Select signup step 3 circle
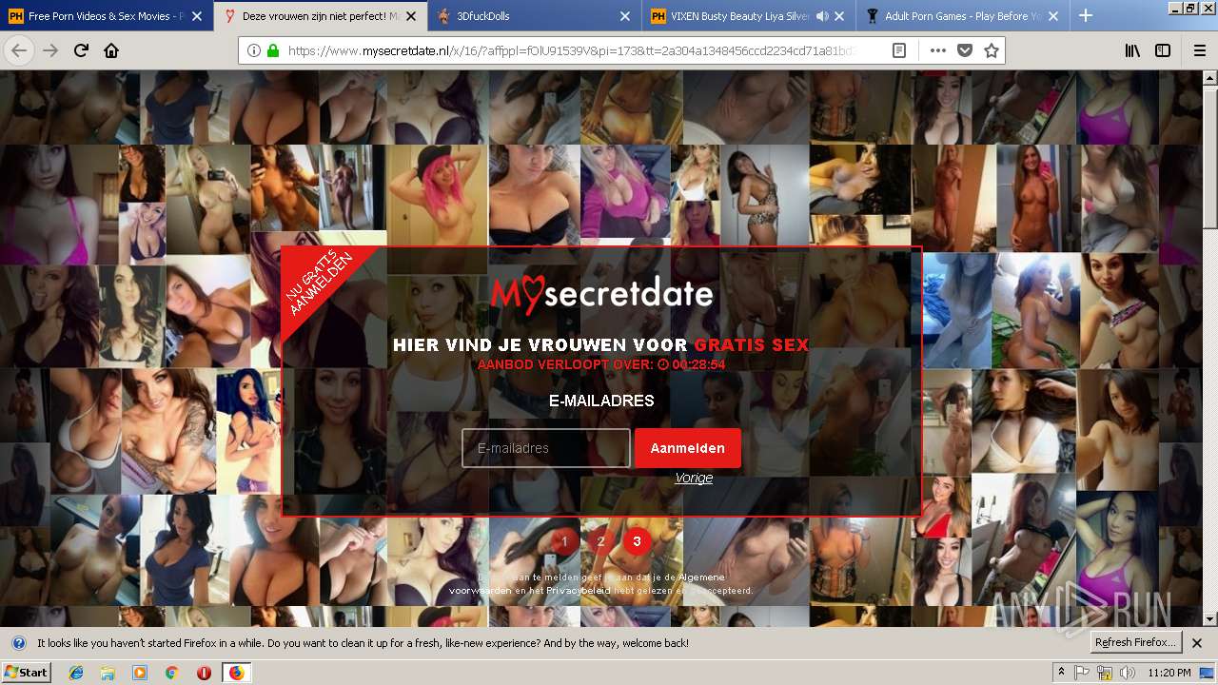Image resolution: width=1218 pixels, height=685 pixels. click(x=637, y=541)
